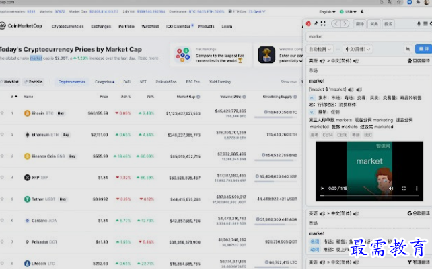This screenshot has height=269, width=432.
Task: Open the translator hamburger menu icon
Action: coord(425,24)
